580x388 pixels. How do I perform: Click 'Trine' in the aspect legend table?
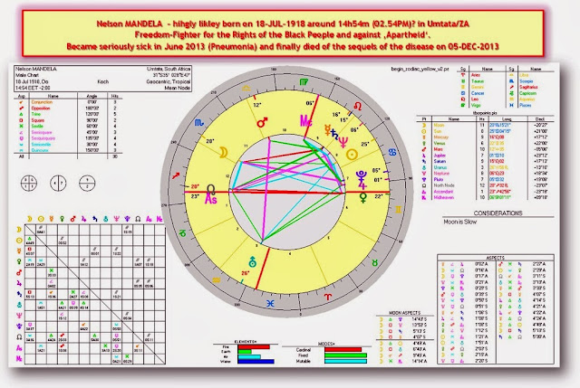click(36, 114)
